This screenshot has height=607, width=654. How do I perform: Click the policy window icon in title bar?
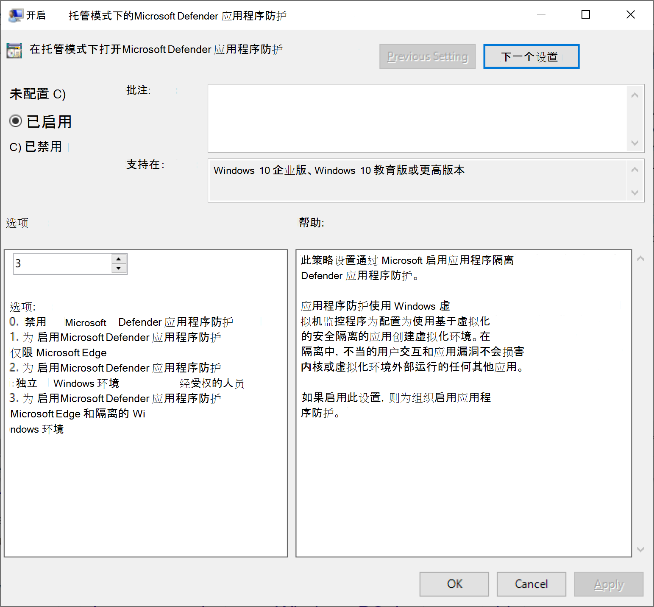tap(16, 15)
